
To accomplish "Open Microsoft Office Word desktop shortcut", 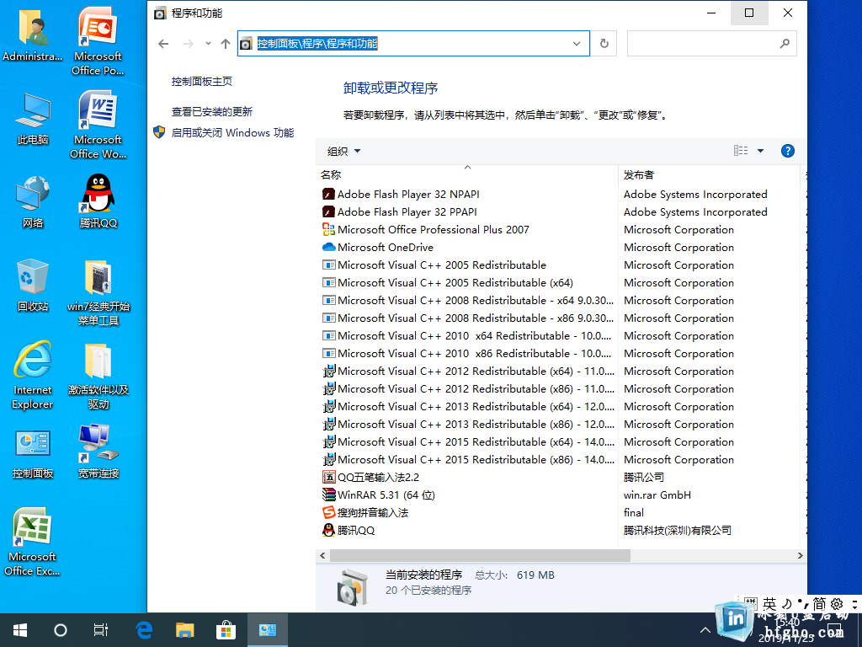I will pos(98,125).
